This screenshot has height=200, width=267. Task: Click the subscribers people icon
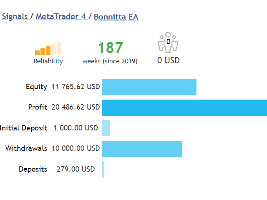point(168,42)
